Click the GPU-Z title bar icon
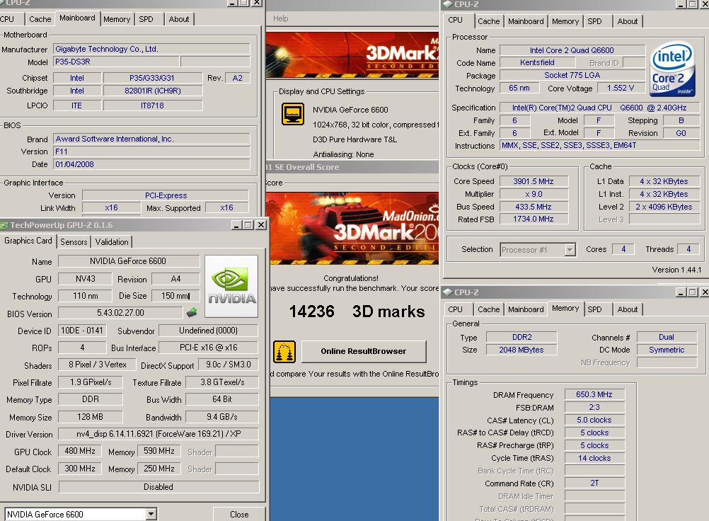This screenshot has height=521, width=709. point(4,225)
